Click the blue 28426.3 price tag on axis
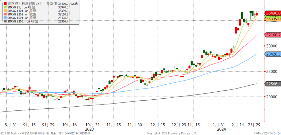This screenshot has height=135, width=281. [x=273, y=54]
